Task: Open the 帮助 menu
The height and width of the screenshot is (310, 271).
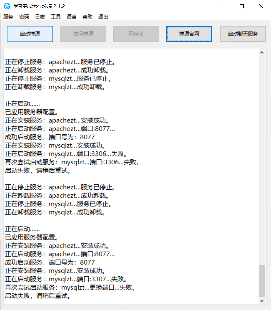Action: (87, 17)
